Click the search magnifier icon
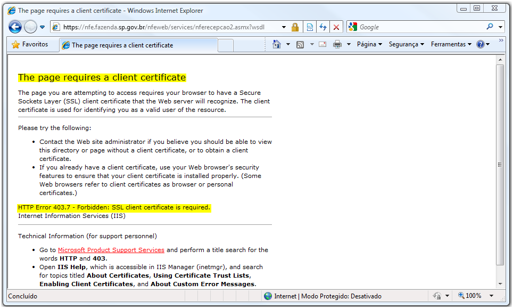The height and width of the screenshot is (308, 513). pyautogui.click(x=490, y=27)
